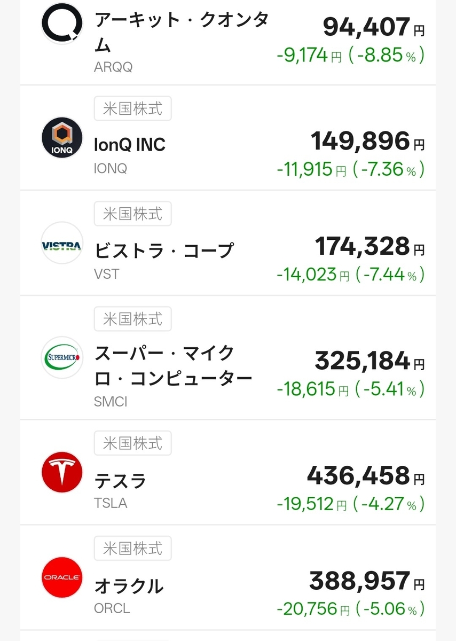Tap the Arqit Quantum logo icon
The image size is (456, 641).
62,24
